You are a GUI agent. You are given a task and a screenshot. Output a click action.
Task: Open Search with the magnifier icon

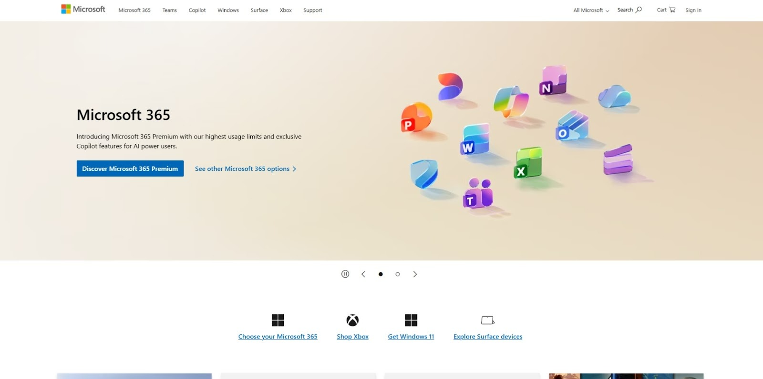pos(629,10)
